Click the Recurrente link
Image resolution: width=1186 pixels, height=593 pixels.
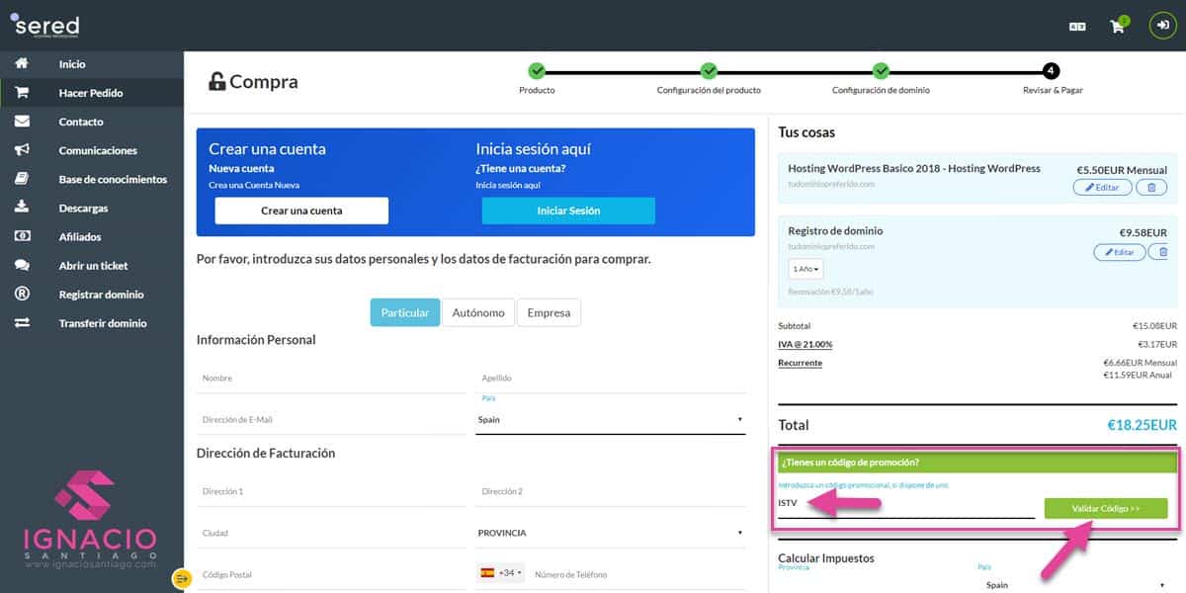[x=800, y=363]
